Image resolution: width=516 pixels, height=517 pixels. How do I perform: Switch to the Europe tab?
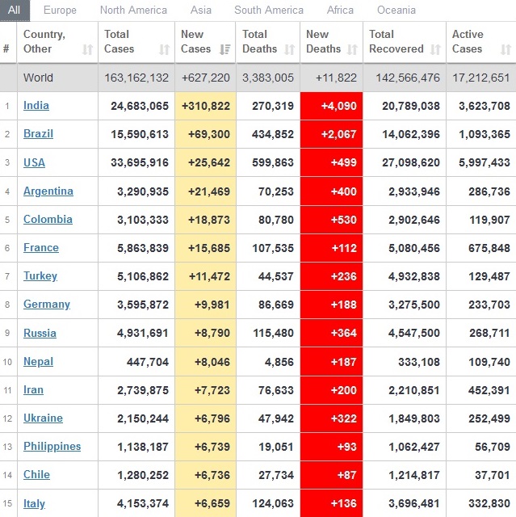[x=61, y=11]
